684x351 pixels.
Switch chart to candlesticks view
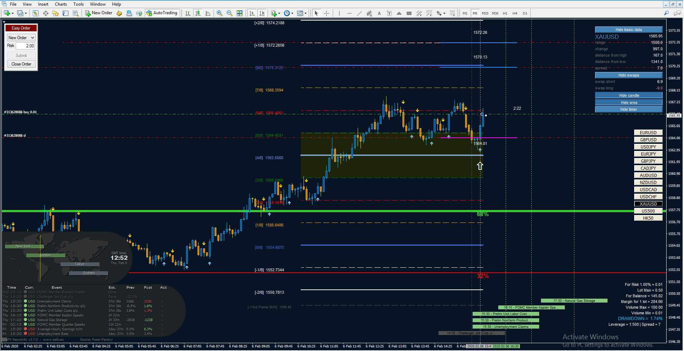tap(198, 13)
